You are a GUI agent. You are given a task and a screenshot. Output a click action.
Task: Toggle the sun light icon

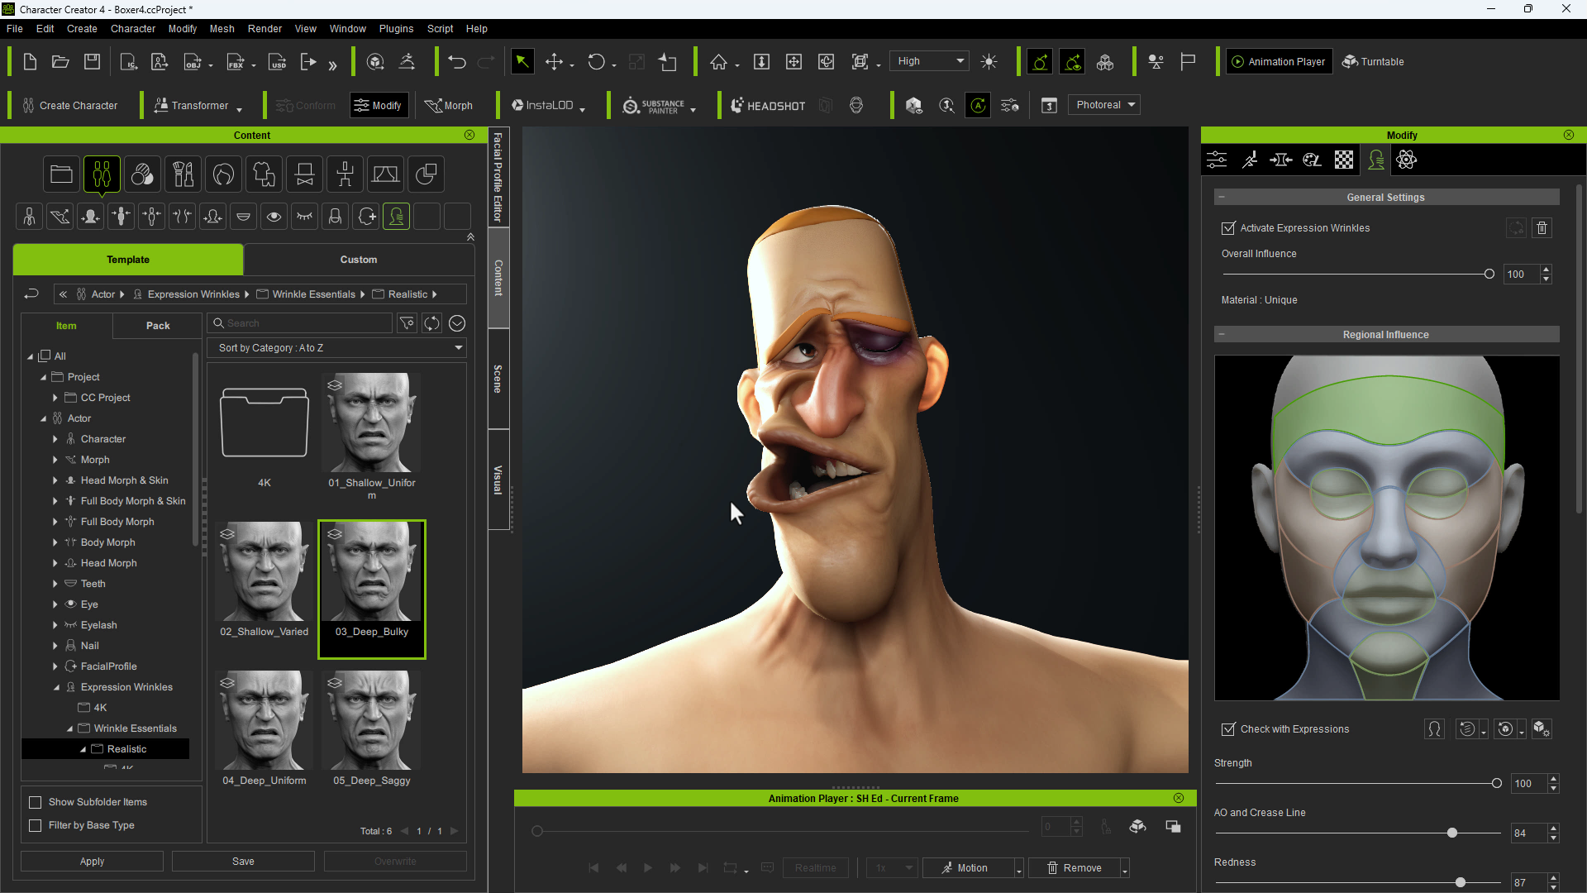989,62
